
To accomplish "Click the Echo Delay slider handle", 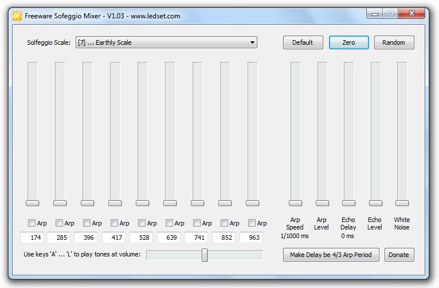I will (348, 203).
